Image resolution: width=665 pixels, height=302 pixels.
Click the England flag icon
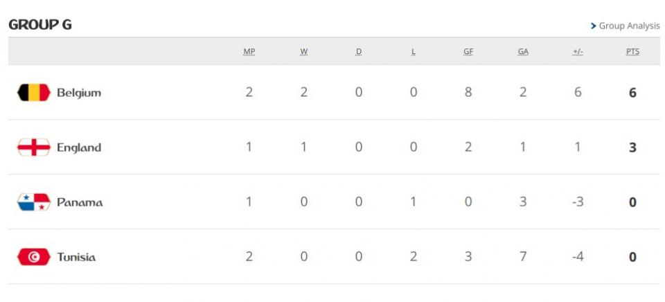coord(34,148)
